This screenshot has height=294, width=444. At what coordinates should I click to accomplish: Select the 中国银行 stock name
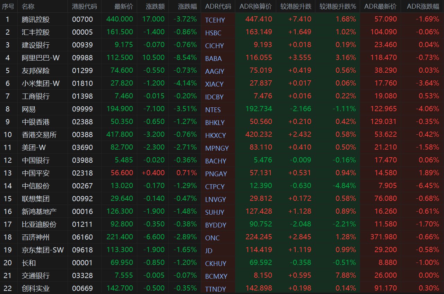[x=35, y=160]
